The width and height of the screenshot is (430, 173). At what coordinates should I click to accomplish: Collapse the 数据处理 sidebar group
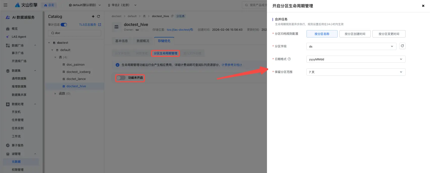point(35,104)
